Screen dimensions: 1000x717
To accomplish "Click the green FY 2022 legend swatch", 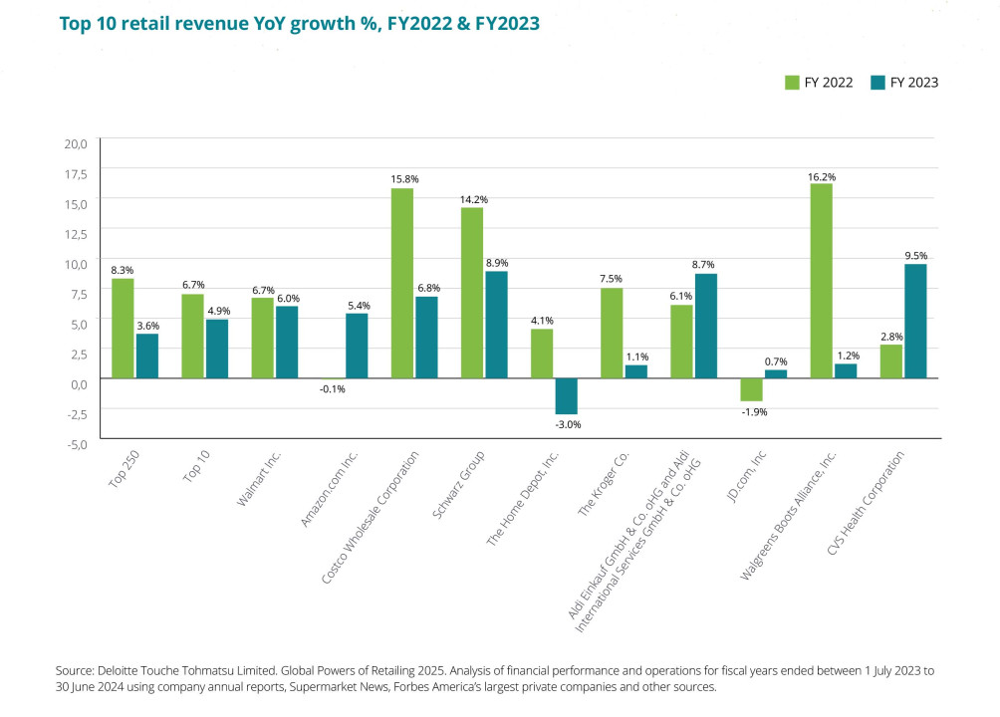I will [x=792, y=83].
